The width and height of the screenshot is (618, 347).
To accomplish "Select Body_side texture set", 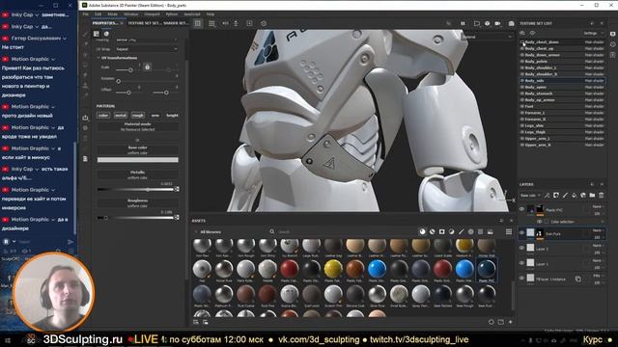I will (562, 81).
